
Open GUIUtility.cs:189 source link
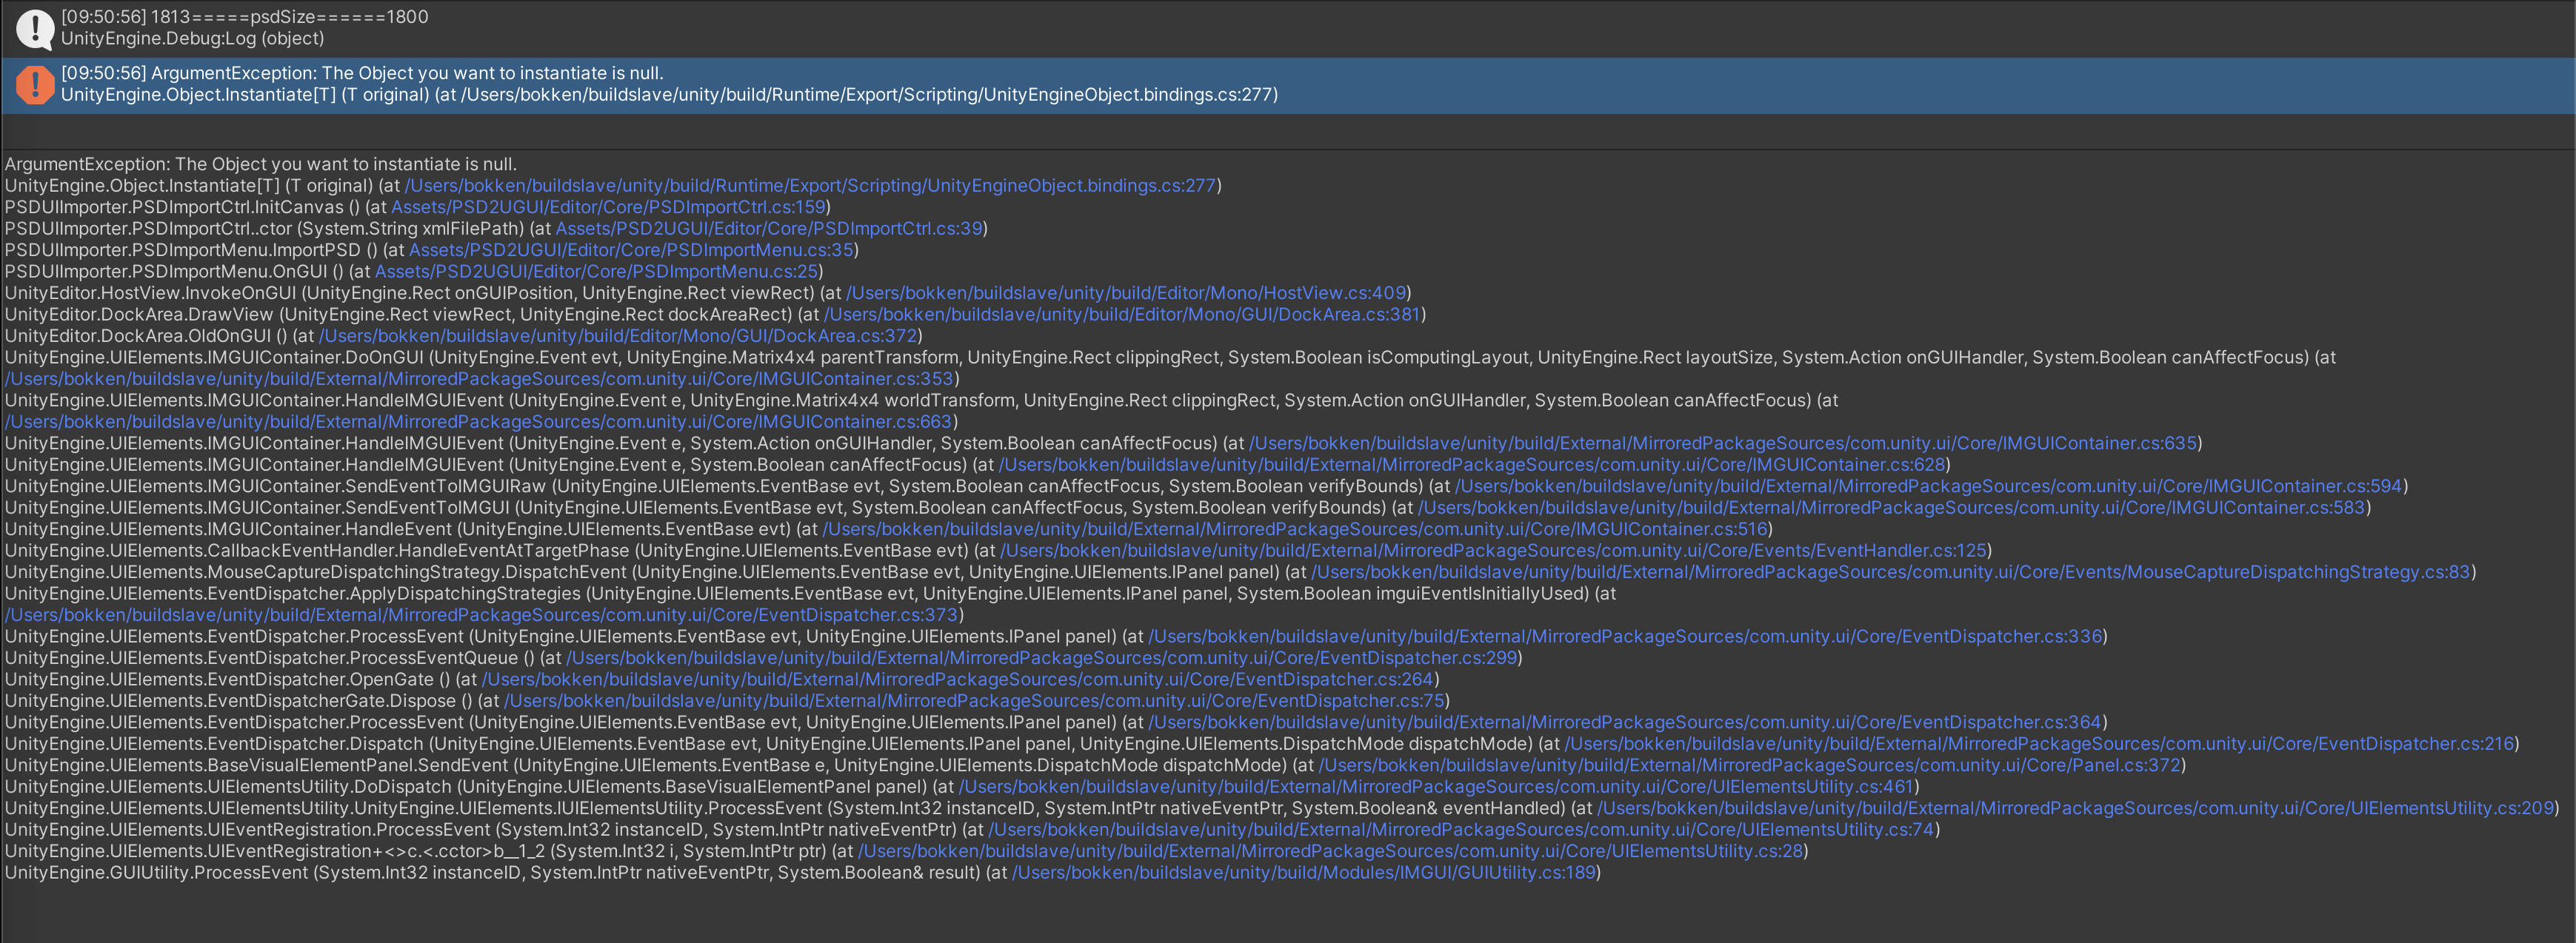click(1303, 873)
